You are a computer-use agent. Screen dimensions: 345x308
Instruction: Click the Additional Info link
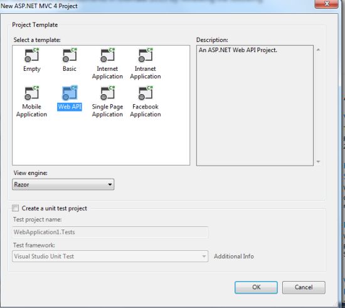234,257
